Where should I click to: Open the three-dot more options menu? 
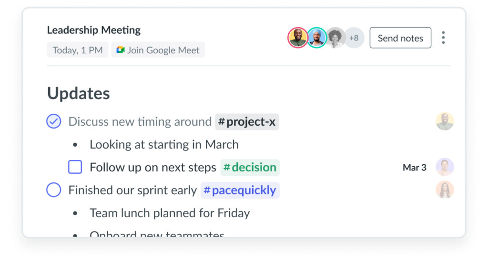443,38
